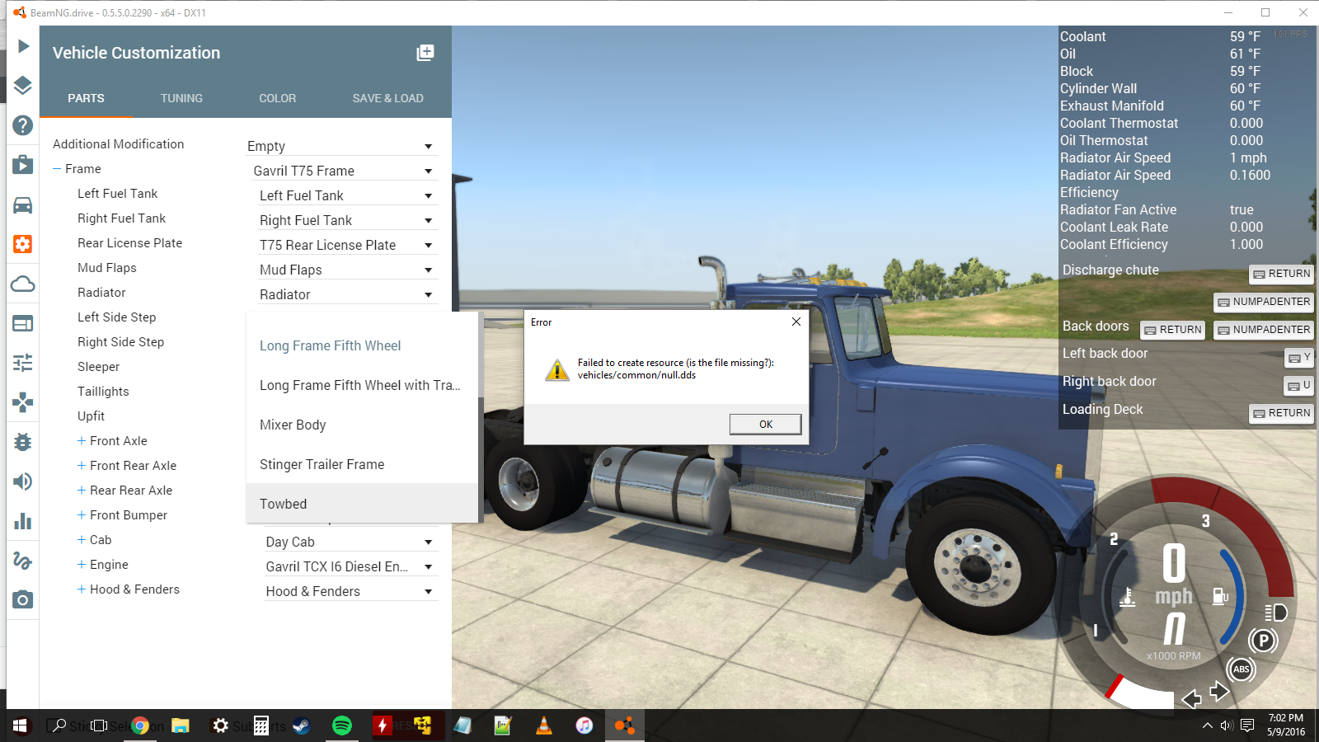Screen dimensions: 1319x742
Task: Open the Radiator dropdown
Action: 347,294
